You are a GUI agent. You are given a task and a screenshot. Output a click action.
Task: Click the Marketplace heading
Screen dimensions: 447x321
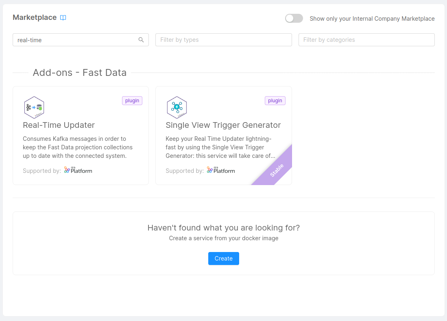(34, 17)
